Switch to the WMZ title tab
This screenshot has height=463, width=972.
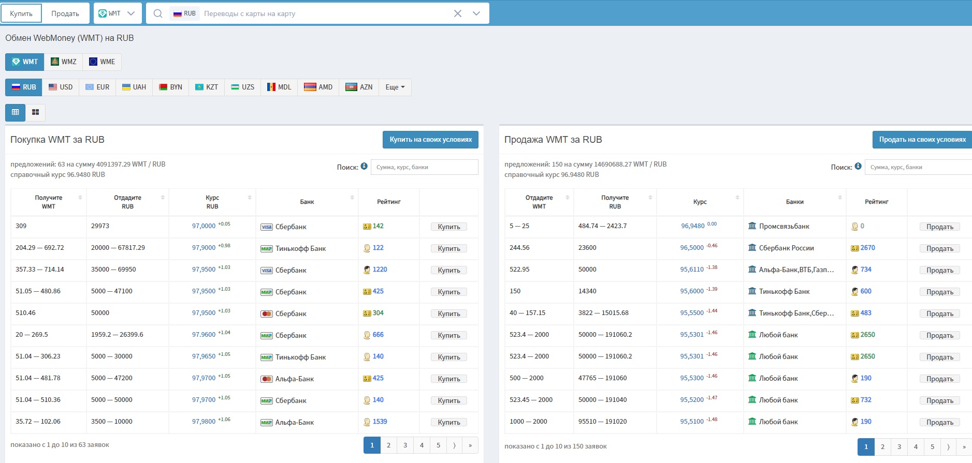click(64, 62)
